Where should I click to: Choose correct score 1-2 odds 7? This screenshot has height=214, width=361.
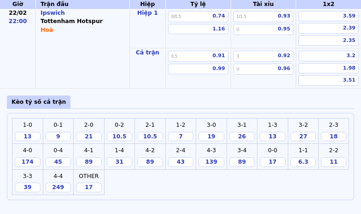(180, 137)
